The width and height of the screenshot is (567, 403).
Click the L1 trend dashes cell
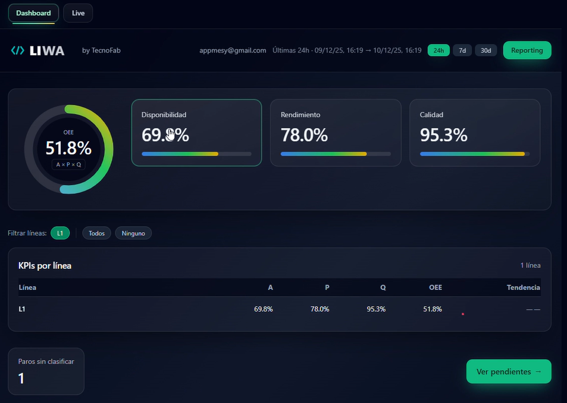(x=533, y=310)
